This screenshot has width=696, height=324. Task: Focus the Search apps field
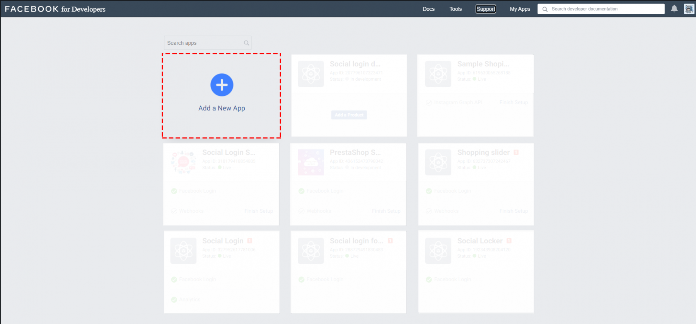[x=208, y=43]
